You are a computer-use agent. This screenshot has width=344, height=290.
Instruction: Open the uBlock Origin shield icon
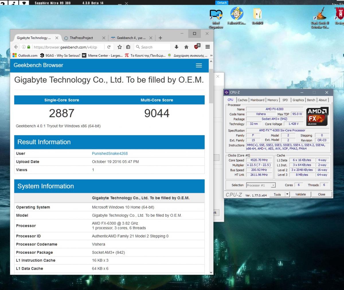point(197,47)
